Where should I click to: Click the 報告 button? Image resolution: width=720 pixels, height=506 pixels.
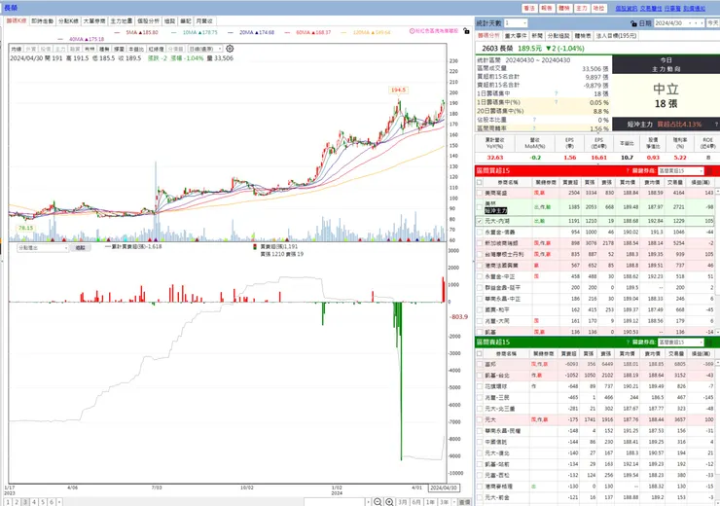coord(547,8)
